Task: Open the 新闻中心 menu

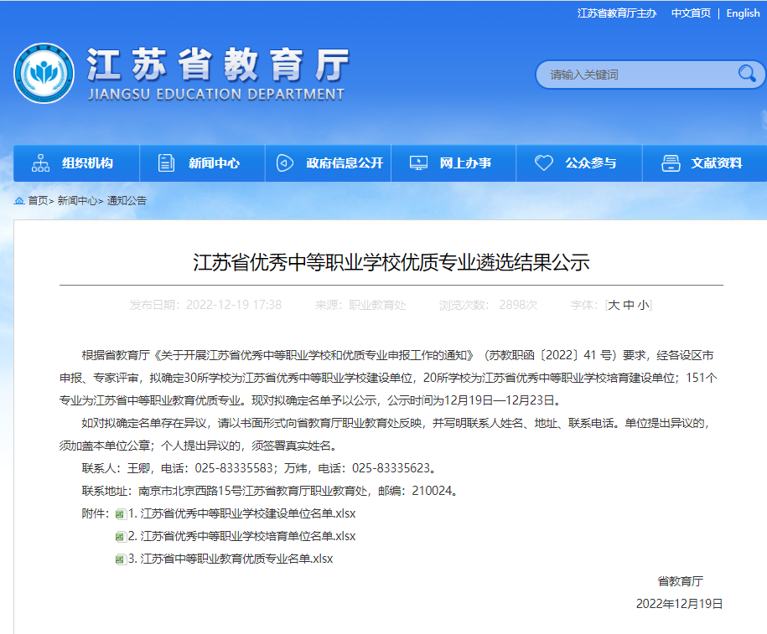Action: [x=203, y=162]
